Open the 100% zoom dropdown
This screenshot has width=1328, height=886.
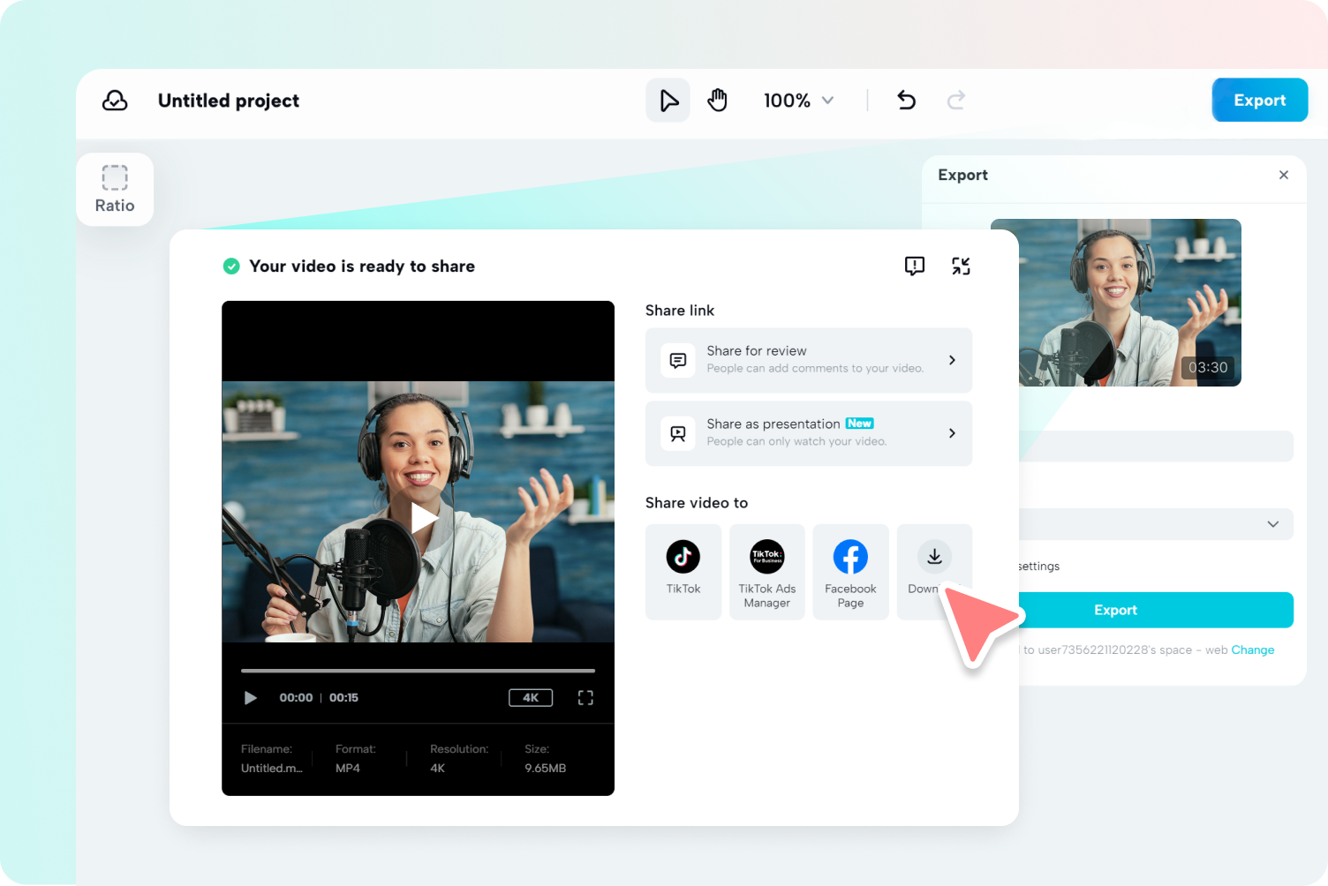coord(799,101)
